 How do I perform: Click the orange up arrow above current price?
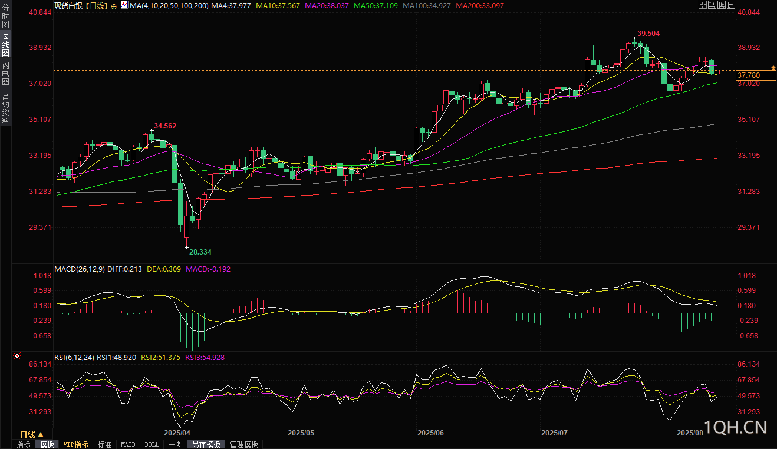(772, 69)
